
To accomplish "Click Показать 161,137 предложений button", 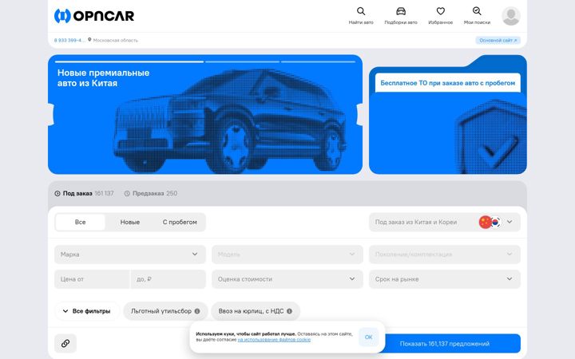I will pyautogui.click(x=445, y=344).
